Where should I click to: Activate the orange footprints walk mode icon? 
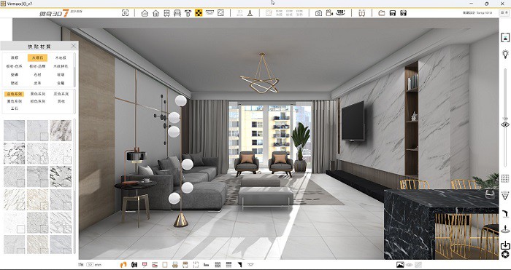123,265
